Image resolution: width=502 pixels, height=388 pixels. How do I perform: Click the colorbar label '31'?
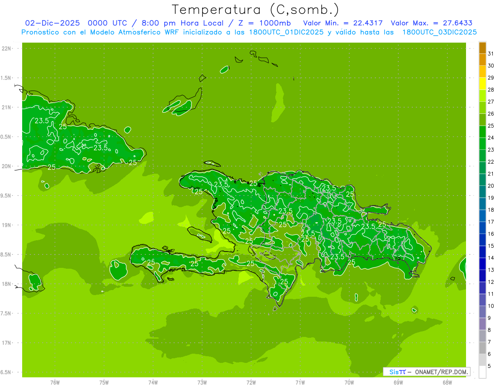(x=491, y=54)
